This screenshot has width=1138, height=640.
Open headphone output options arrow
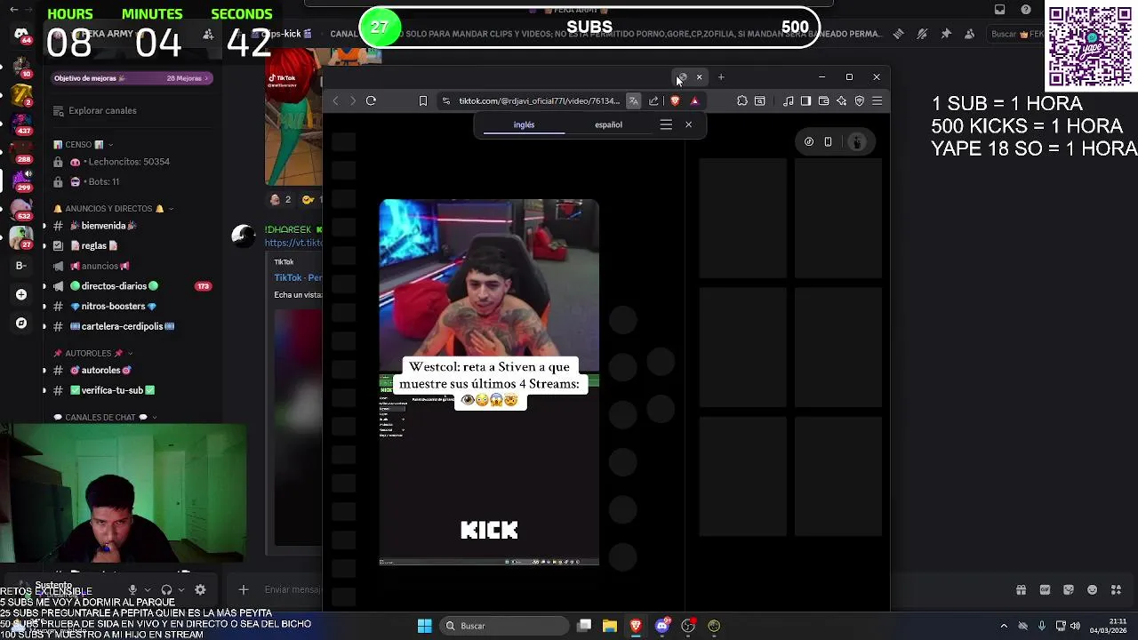tap(181, 589)
